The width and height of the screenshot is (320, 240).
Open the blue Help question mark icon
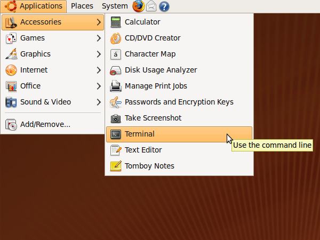(x=164, y=6)
